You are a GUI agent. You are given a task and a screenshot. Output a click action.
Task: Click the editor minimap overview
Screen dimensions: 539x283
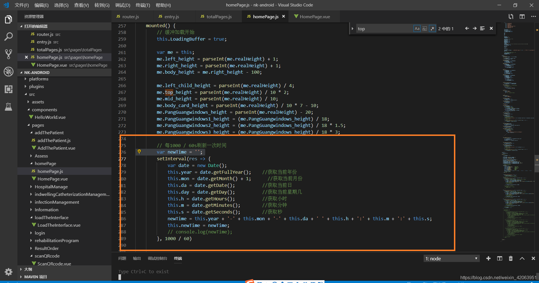pos(518,134)
